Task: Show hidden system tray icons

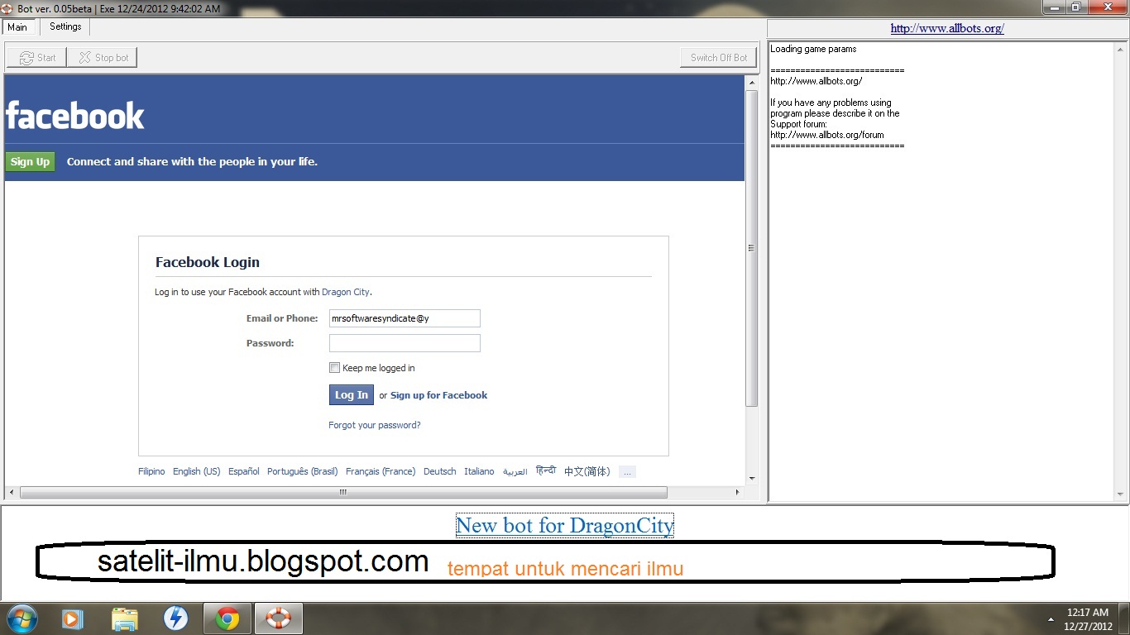Action: click(x=1051, y=618)
